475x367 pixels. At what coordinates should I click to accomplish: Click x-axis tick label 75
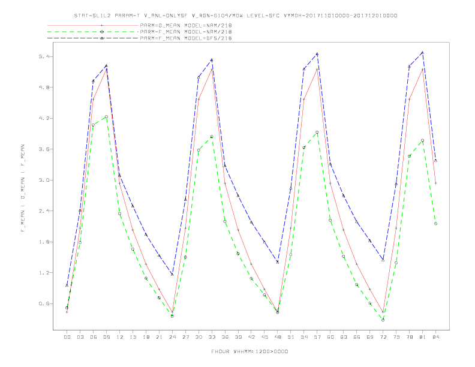[396, 337]
